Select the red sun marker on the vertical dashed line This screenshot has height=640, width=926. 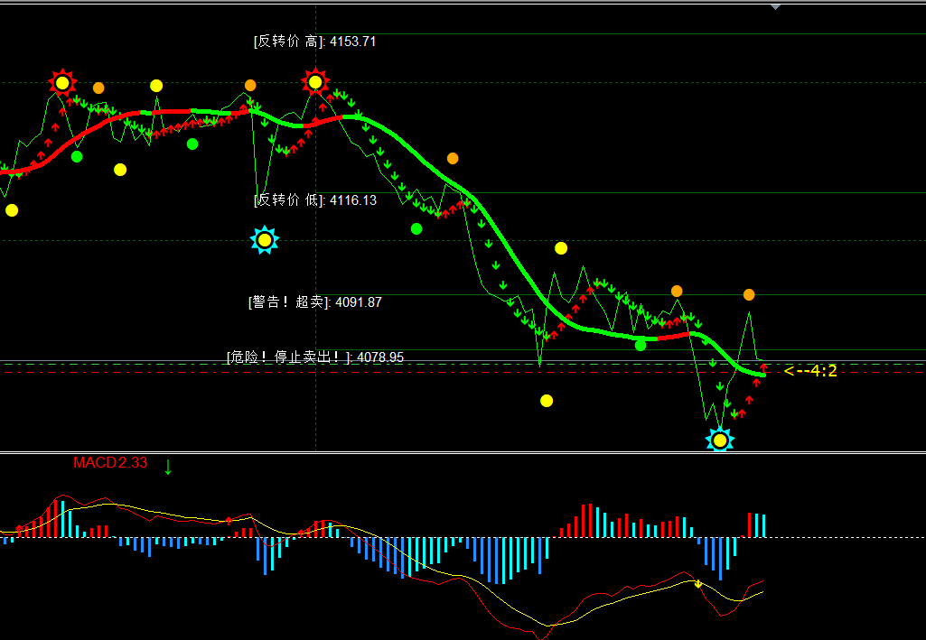click(x=315, y=82)
